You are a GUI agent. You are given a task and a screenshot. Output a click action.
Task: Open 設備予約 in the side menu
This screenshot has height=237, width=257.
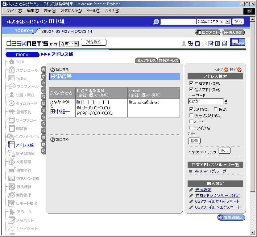pyautogui.click(x=20, y=112)
